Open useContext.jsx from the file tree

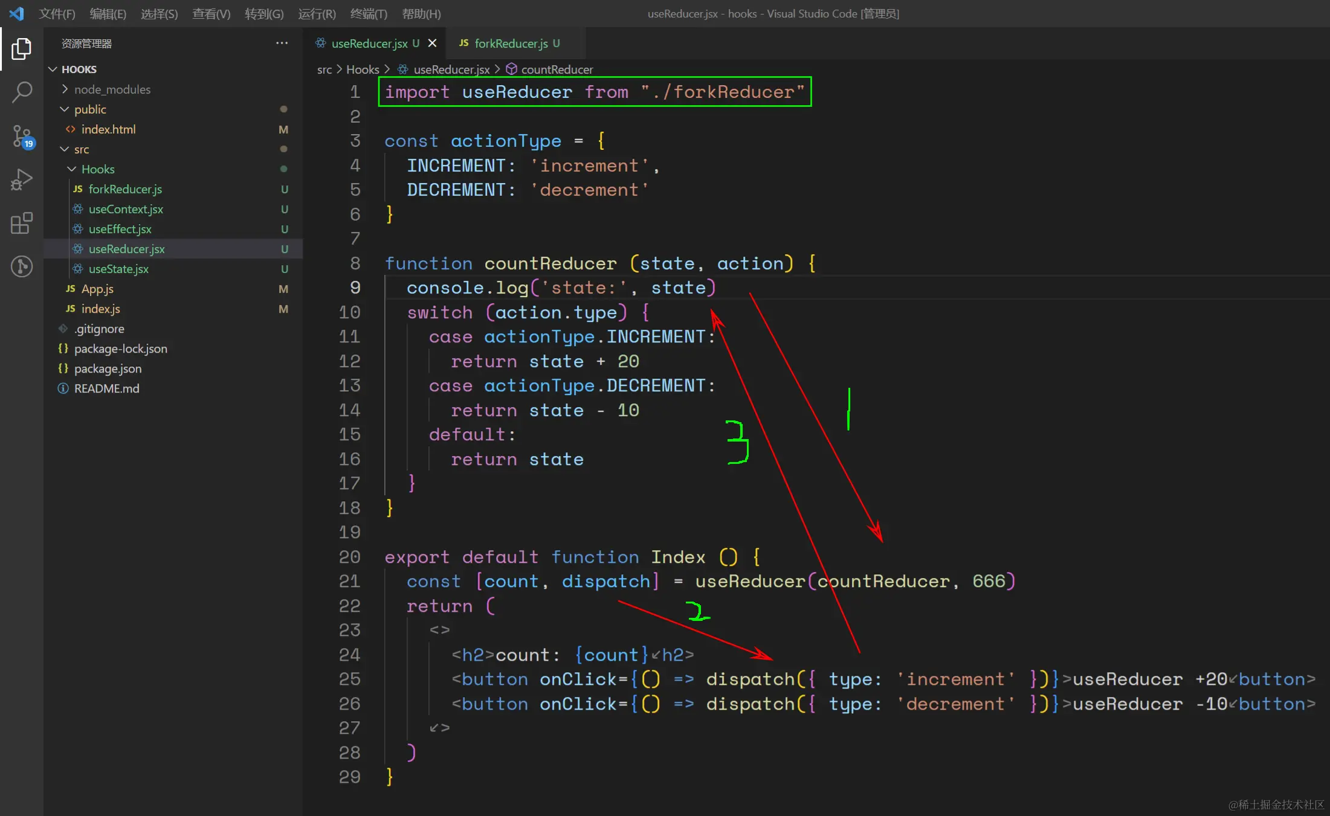126,209
